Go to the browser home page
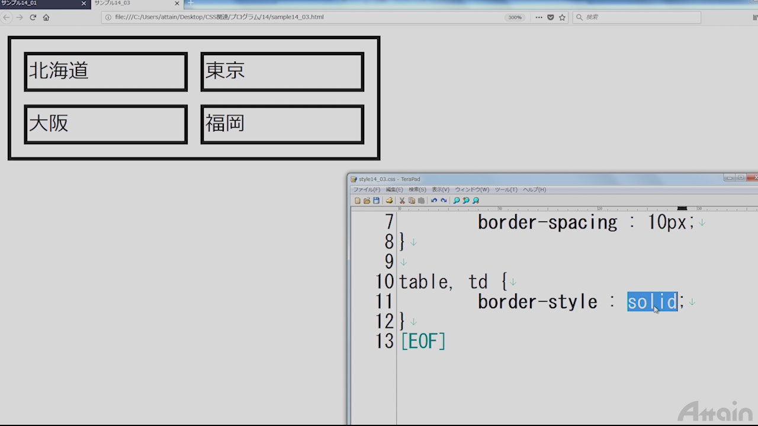758x426 pixels. tap(46, 17)
